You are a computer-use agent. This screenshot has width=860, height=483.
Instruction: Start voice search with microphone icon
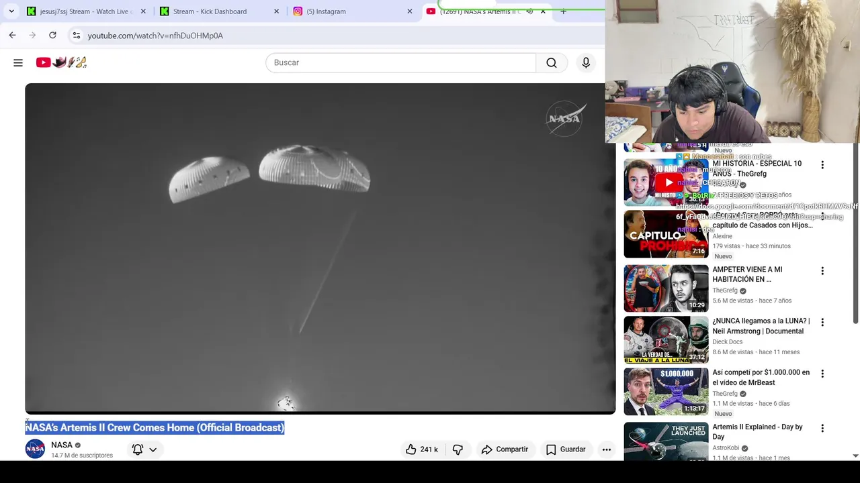point(586,62)
